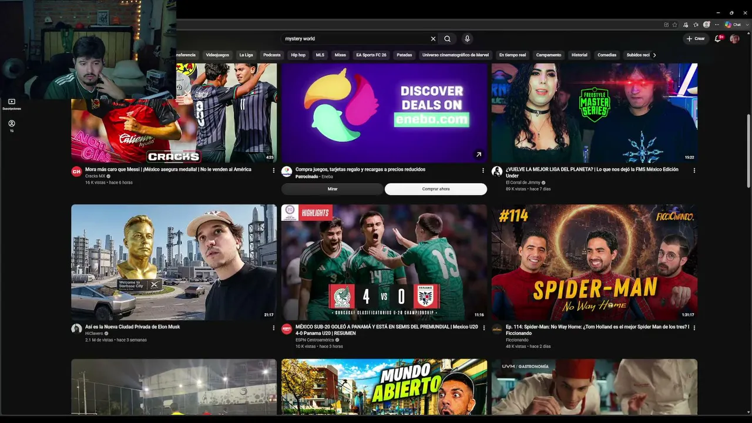Open the Cracks MX video thumbnail
The image size is (752, 423).
(174, 113)
